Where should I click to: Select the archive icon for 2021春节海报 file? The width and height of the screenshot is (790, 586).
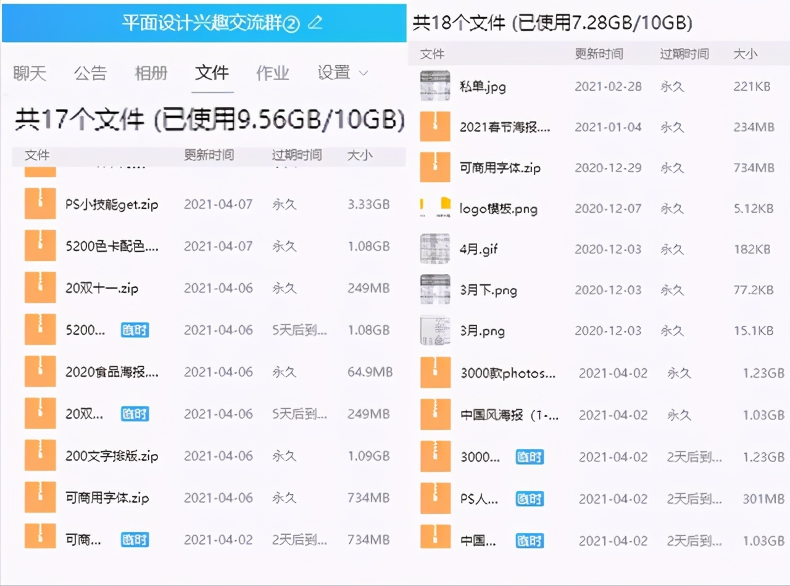coord(435,126)
